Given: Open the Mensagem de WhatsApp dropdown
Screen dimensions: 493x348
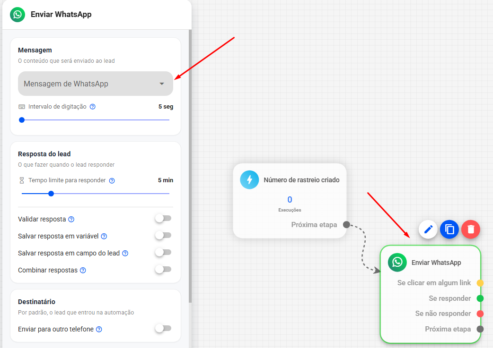Looking at the screenshot, I should coord(96,84).
